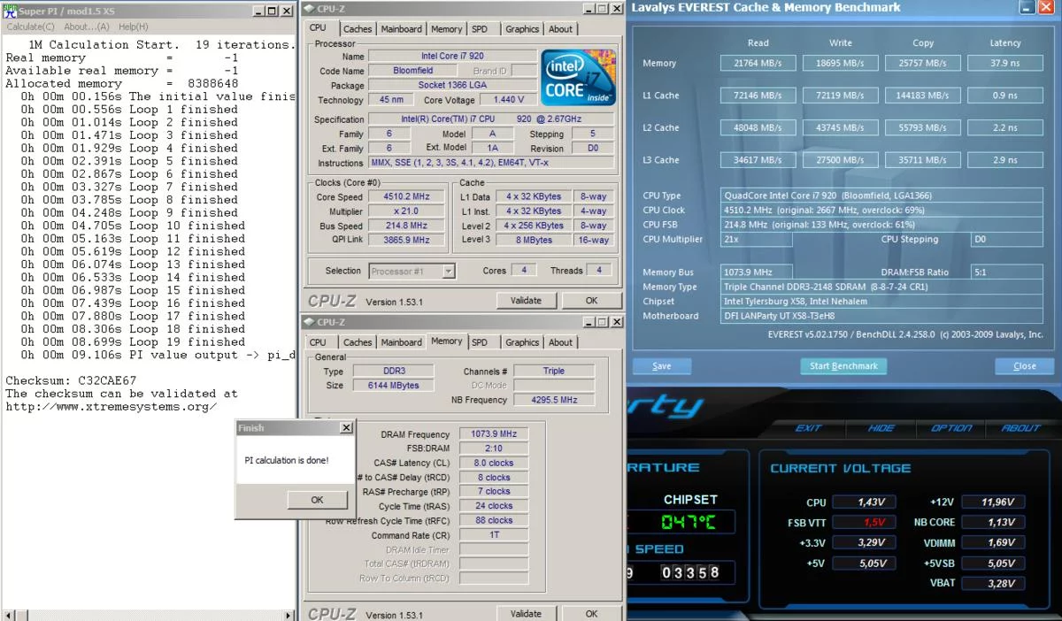Click Memory Latency result 37.9 ns
The height and width of the screenshot is (621, 1062).
pyautogui.click(x=1005, y=64)
